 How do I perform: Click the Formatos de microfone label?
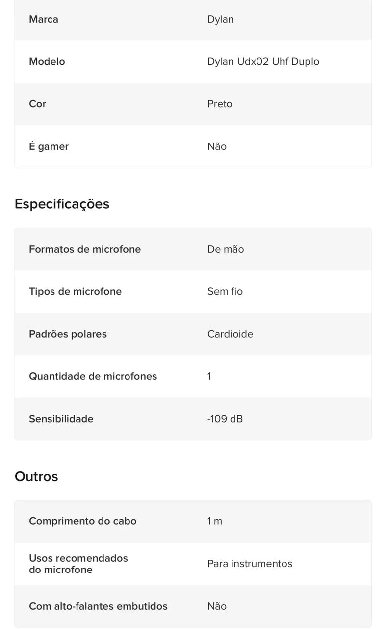(85, 249)
